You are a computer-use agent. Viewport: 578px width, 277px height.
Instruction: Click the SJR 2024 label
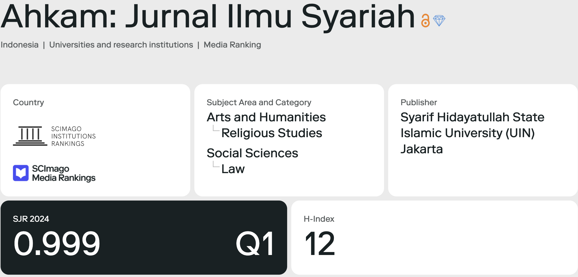[x=31, y=219]
